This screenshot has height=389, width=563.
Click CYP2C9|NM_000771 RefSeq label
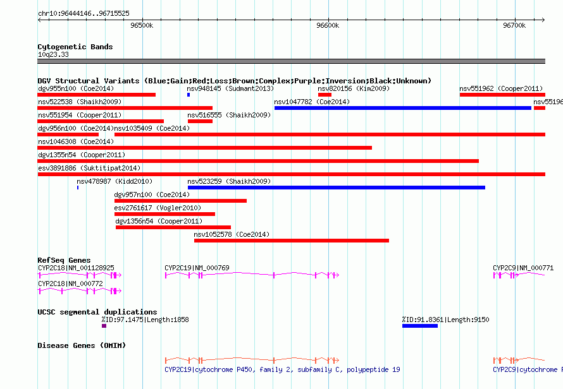(x=523, y=268)
